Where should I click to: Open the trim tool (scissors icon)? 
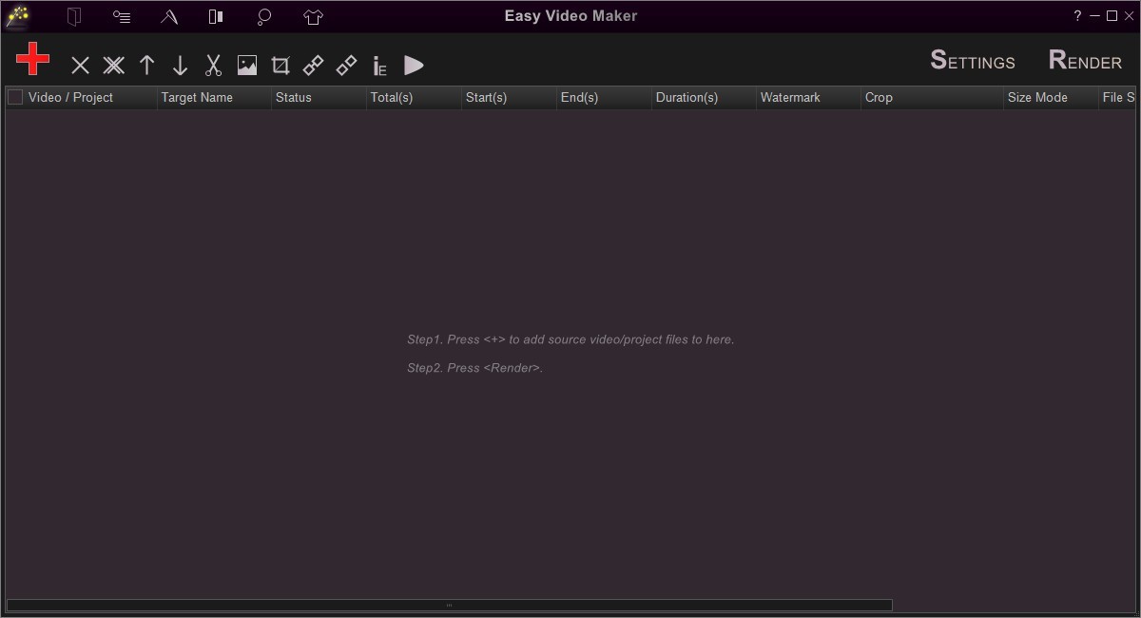(213, 65)
